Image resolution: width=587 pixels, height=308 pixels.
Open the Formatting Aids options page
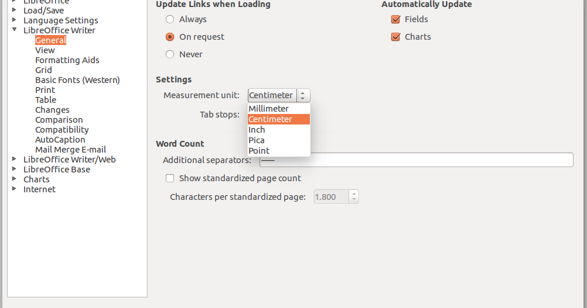[67, 60]
